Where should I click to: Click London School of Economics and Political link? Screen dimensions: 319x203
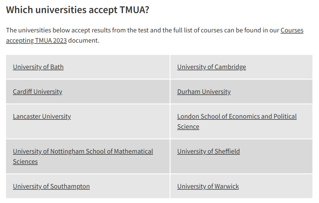(237, 116)
